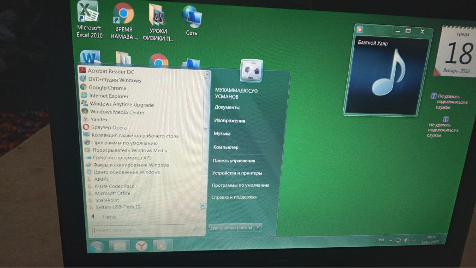Image resolution: width=476 pixels, height=268 pixels.
Task: Open Документы from the Start menu
Action: (x=227, y=107)
